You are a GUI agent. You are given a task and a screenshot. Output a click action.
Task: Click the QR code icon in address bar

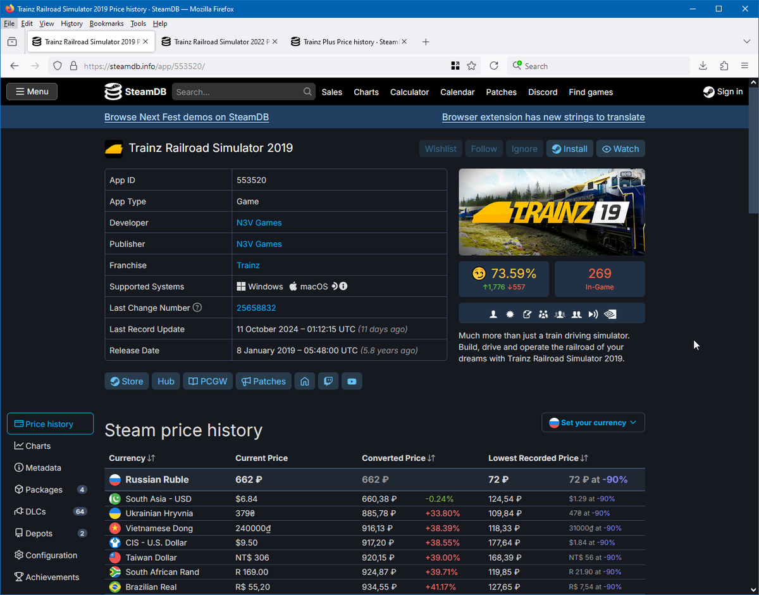click(455, 66)
